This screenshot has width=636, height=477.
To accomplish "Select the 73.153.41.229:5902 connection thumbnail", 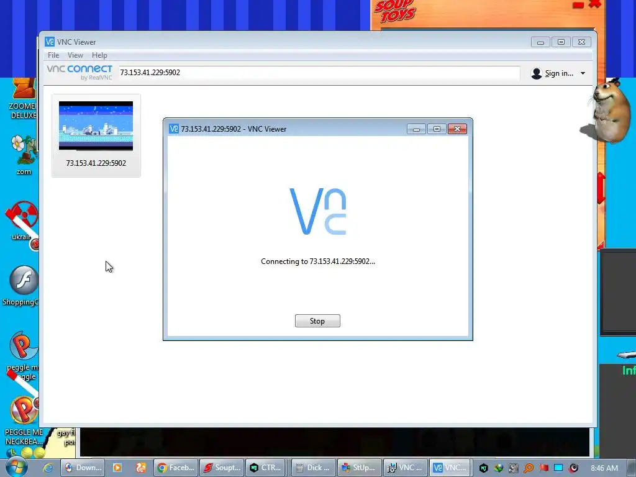I will (x=96, y=125).
